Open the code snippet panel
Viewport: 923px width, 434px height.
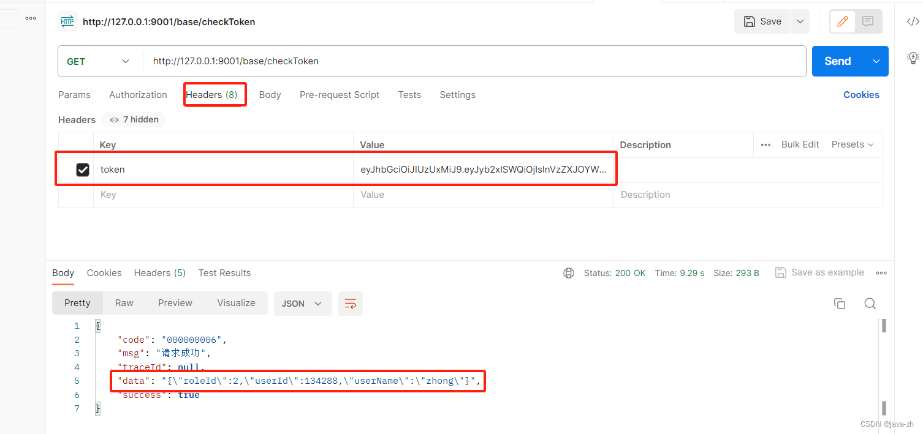(913, 21)
